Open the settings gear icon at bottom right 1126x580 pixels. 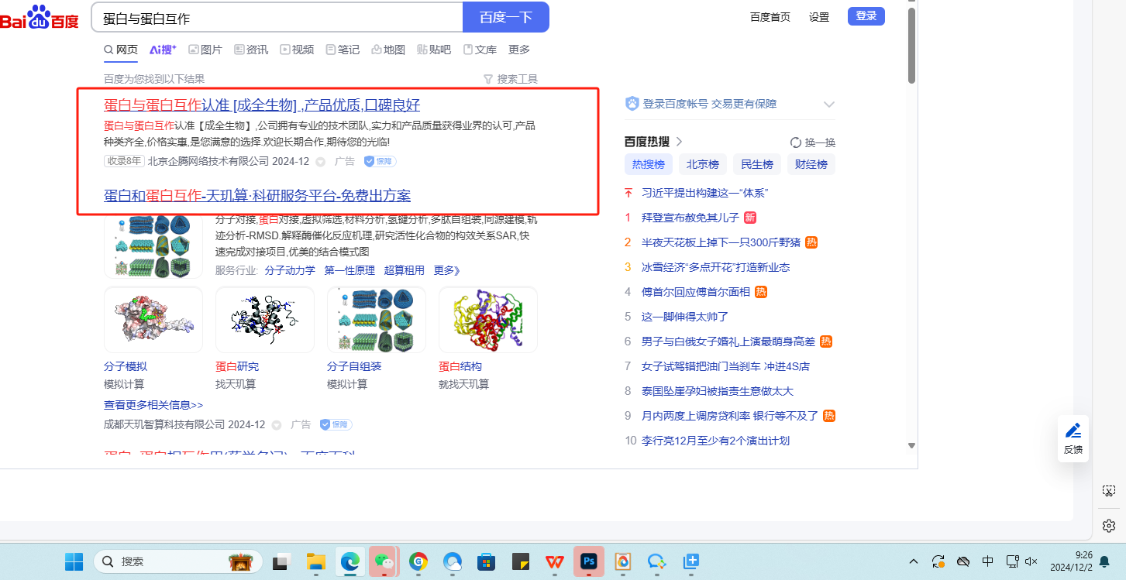pos(1108,526)
